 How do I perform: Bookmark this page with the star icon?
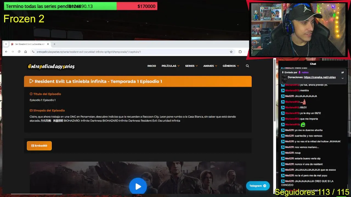(231, 52)
